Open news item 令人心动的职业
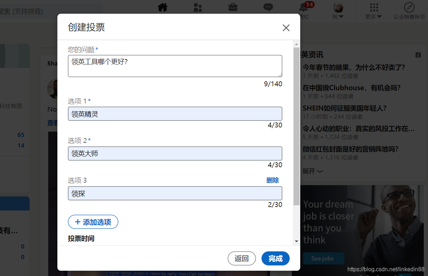The width and height of the screenshot is (428, 276). (359, 128)
